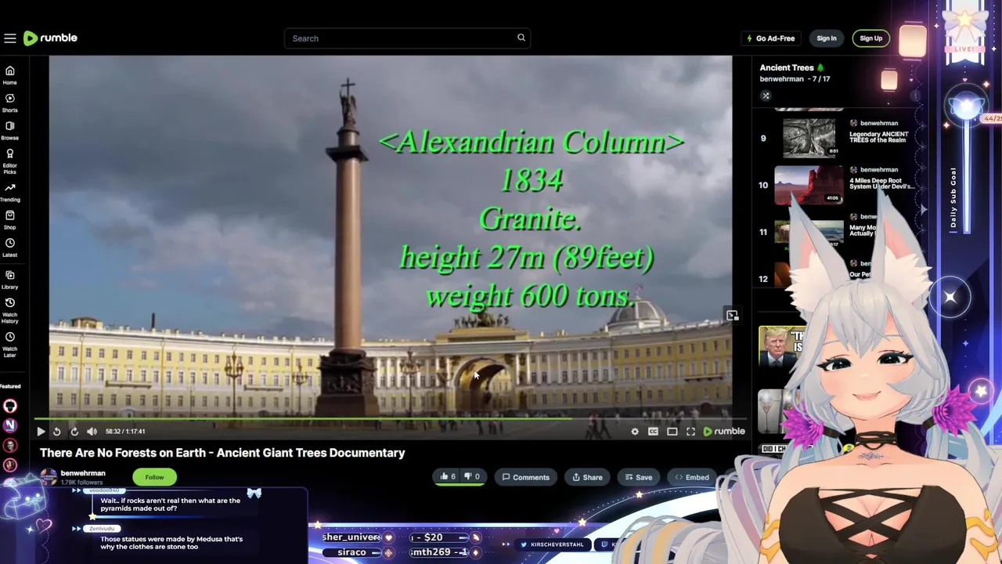Open Shorts in the sidebar
Screen dimensions: 1002x564
9,103
